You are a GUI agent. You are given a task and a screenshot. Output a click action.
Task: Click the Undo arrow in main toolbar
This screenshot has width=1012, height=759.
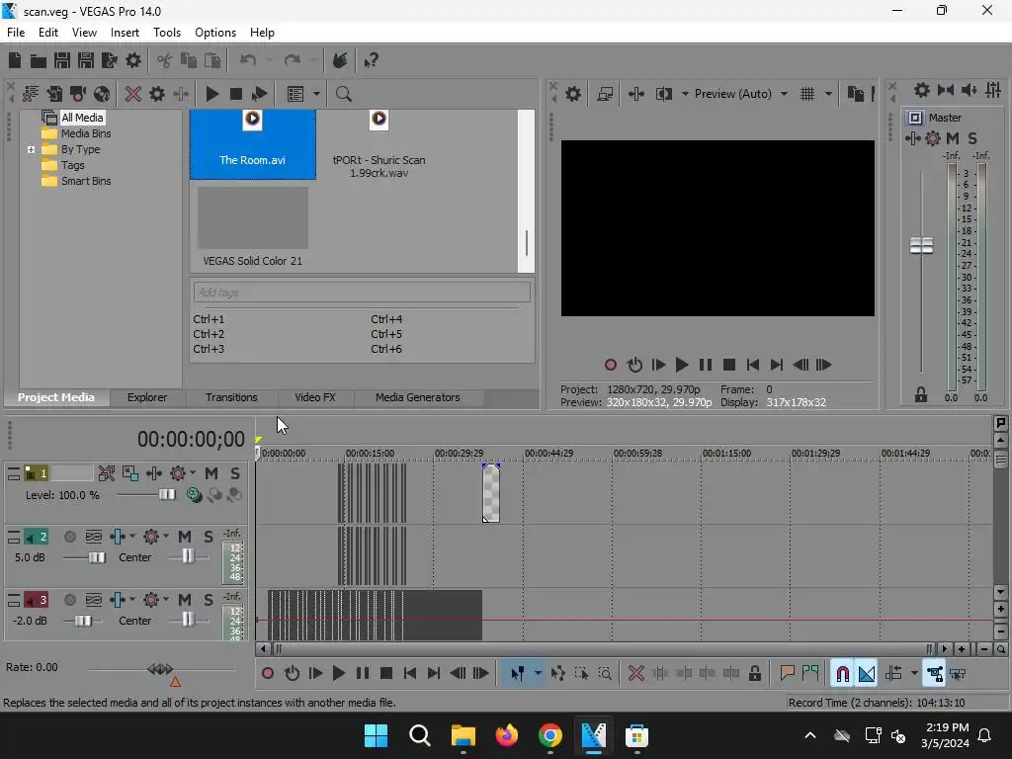click(248, 60)
